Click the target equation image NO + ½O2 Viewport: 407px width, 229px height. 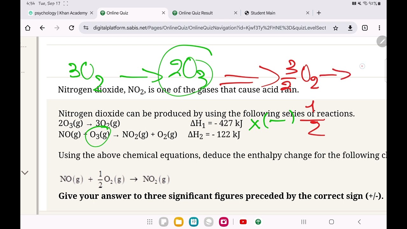(115, 179)
